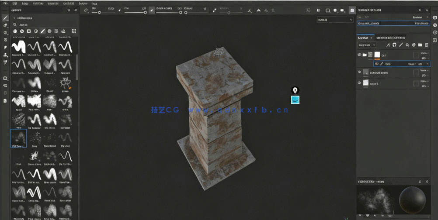Click the camera icon in top toolbar
This screenshot has height=220, width=438.
click(x=343, y=10)
